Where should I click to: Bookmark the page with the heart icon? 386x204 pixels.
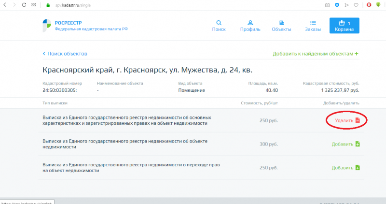pos(356,5)
